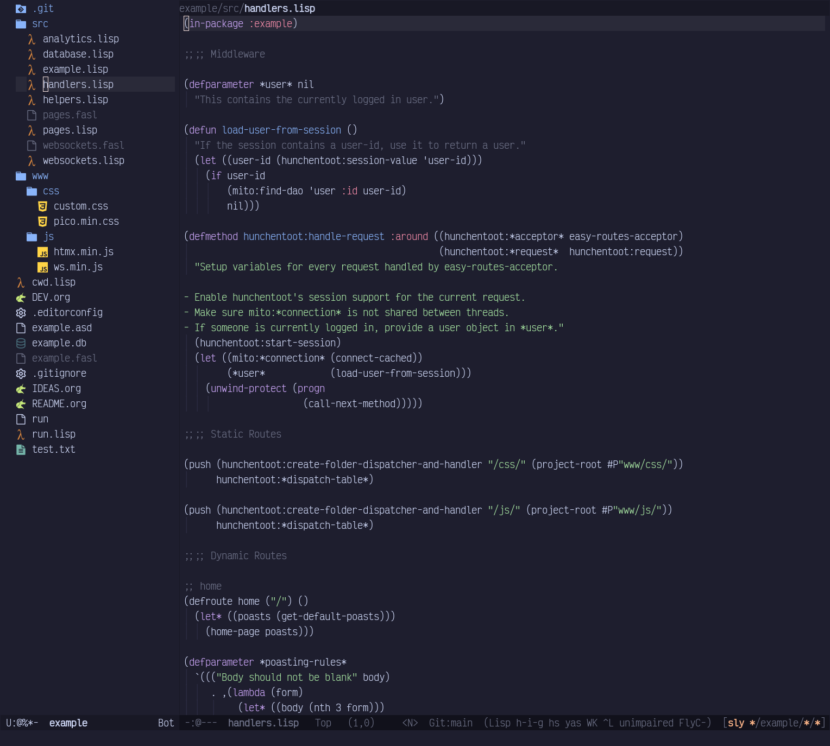Open README.org file
Viewport: 830px width, 746px height.
coord(59,404)
